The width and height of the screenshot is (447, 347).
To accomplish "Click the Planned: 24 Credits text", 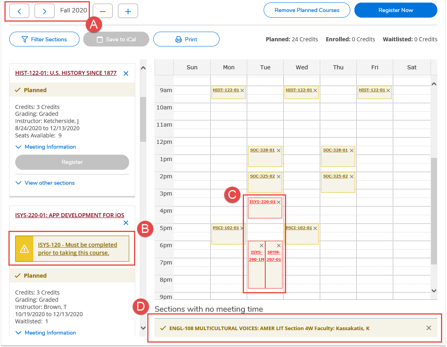I will pos(292,39).
